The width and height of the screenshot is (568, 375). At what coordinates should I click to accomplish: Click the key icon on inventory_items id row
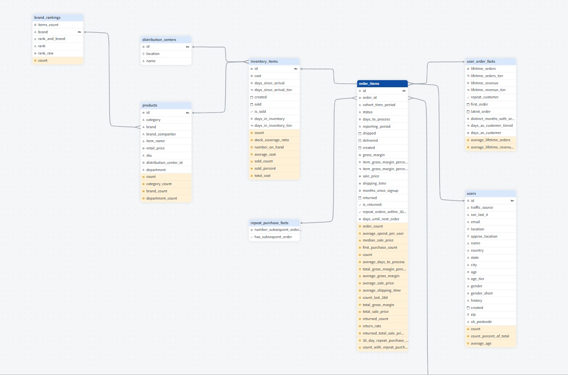[296, 68]
